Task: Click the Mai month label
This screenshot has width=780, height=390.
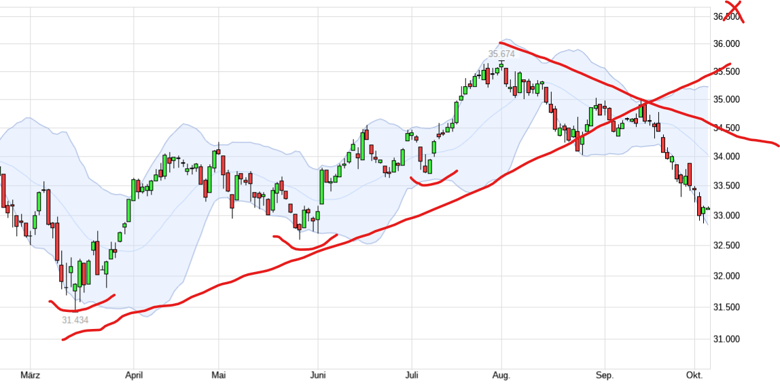Action: coord(218,376)
